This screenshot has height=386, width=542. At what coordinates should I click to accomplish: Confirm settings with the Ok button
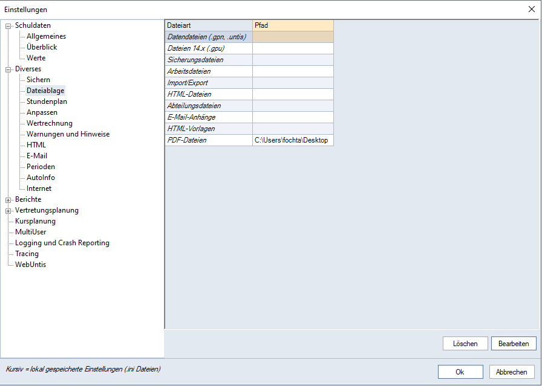(x=460, y=372)
